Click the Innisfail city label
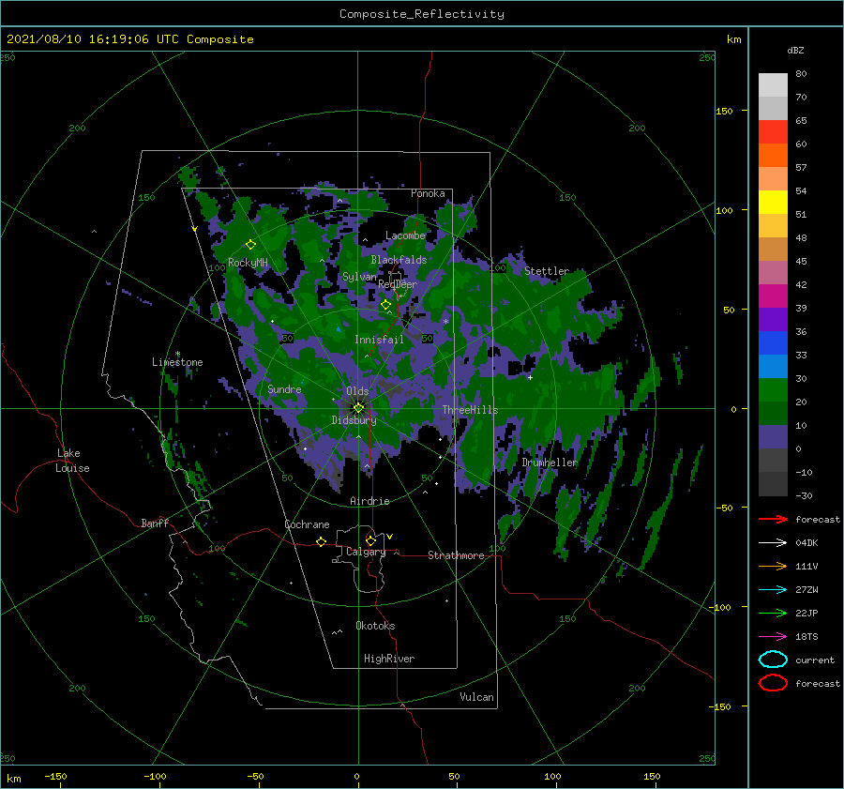The image size is (844, 789). coord(379,340)
